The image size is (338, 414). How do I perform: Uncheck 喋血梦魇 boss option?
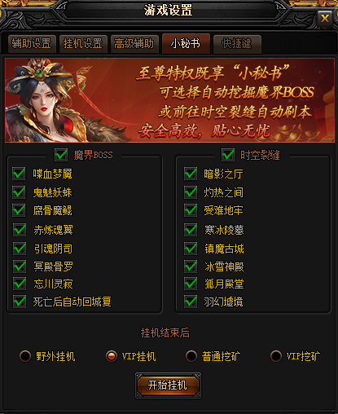[x=19, y=174]
